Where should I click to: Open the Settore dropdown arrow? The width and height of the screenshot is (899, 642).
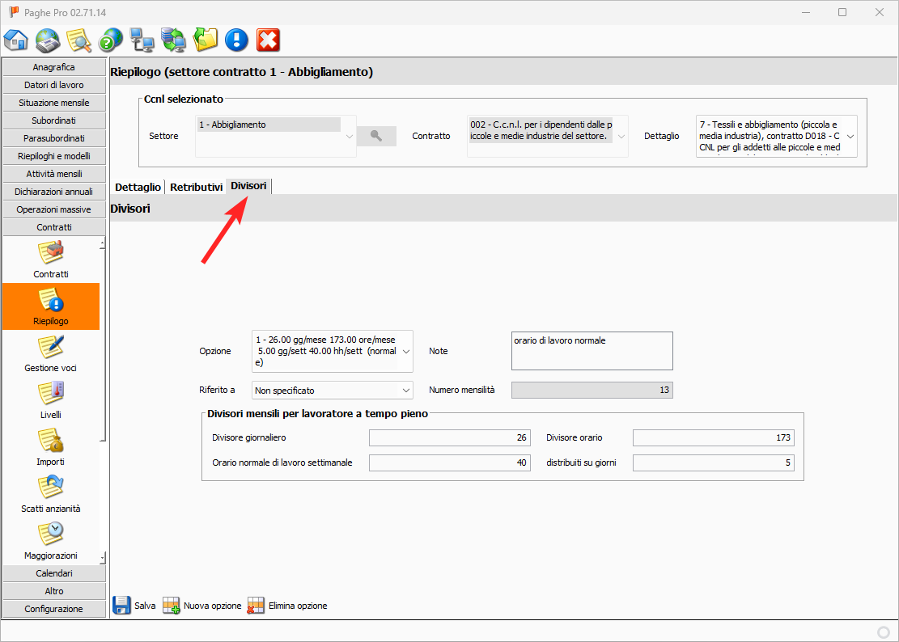(350, 137)
